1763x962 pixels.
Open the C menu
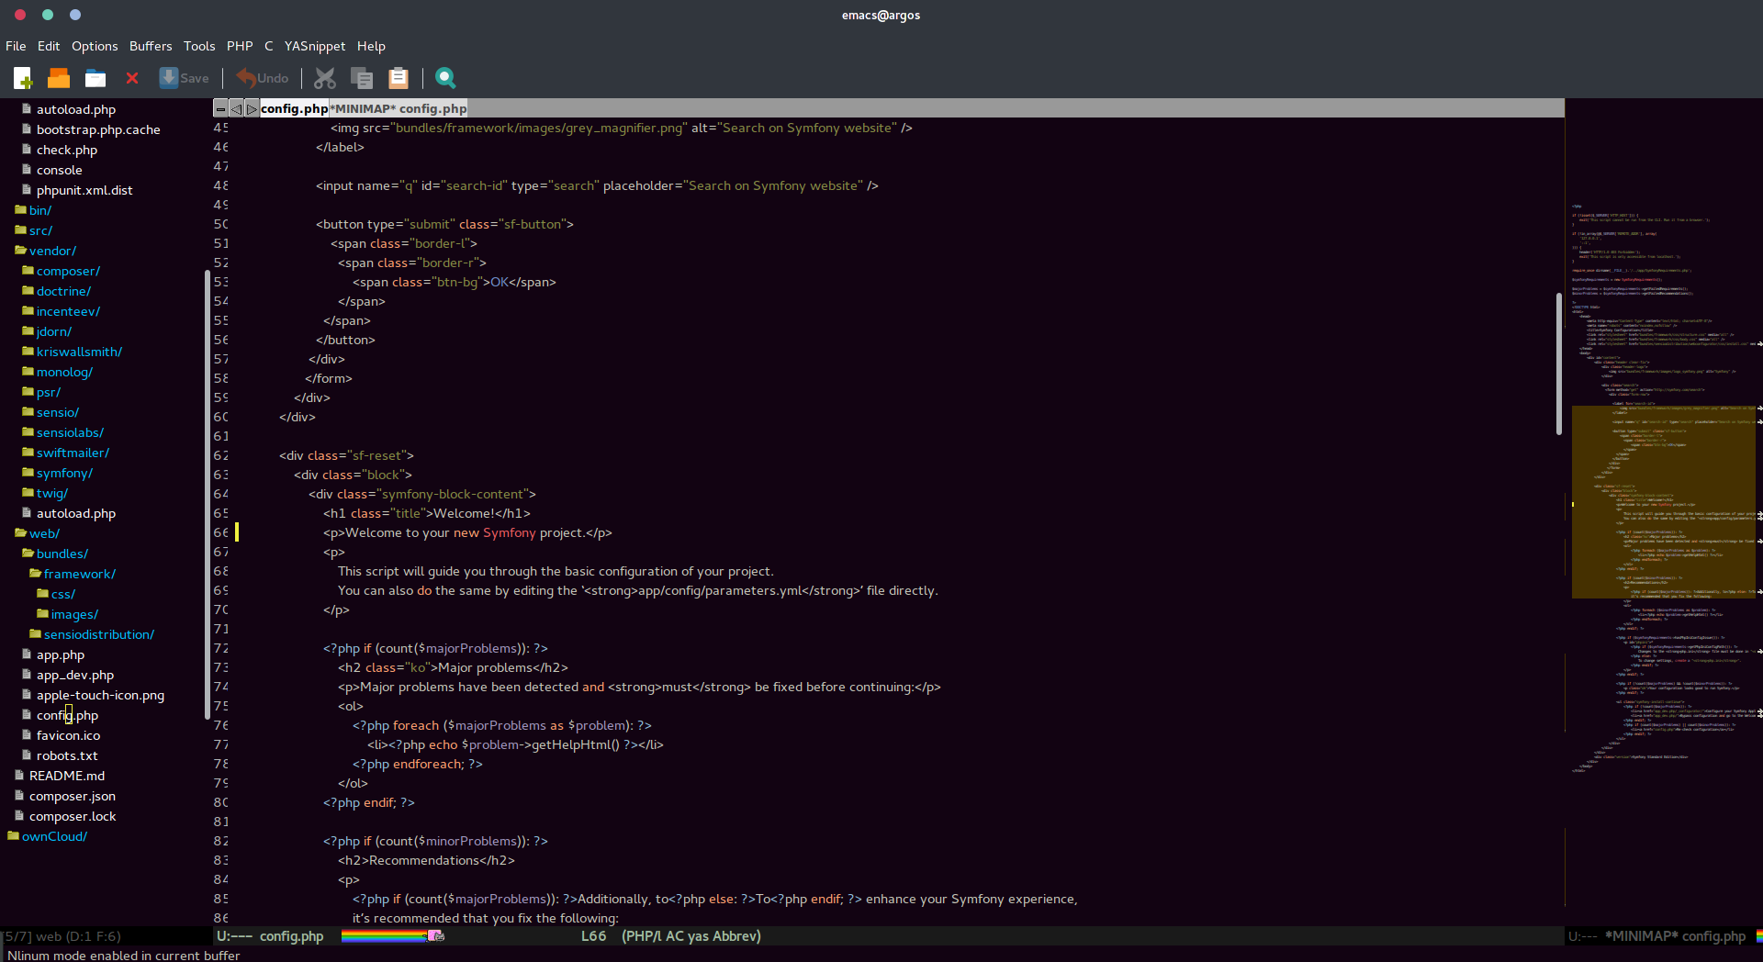(x=269, y=46)
